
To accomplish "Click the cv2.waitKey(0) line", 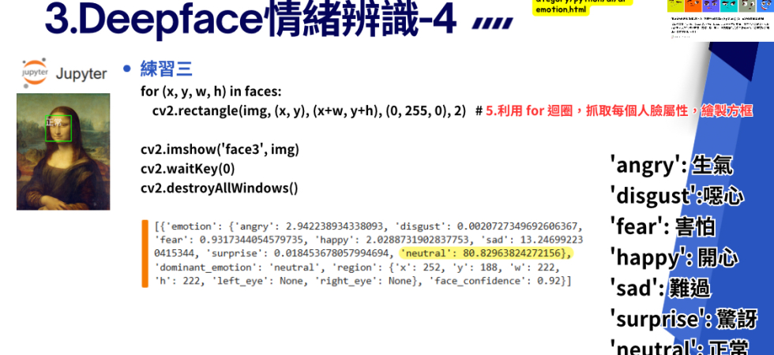I will [187, 168].
